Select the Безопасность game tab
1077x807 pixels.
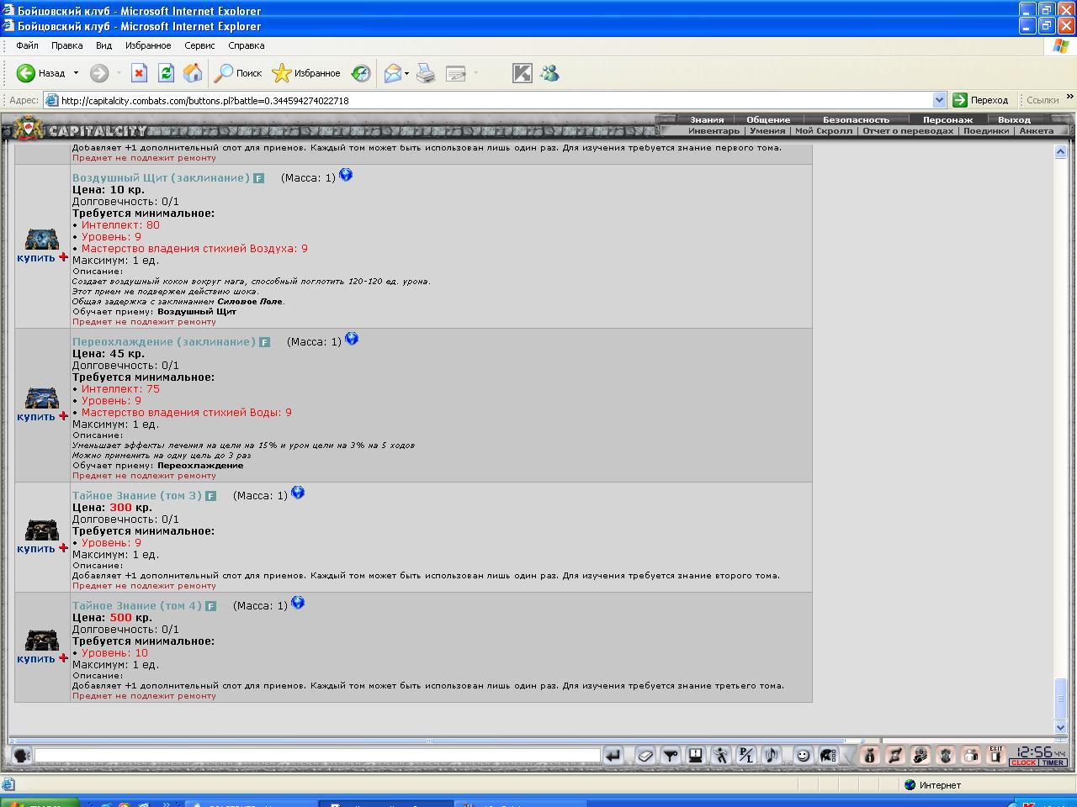[x=856, y=119]
